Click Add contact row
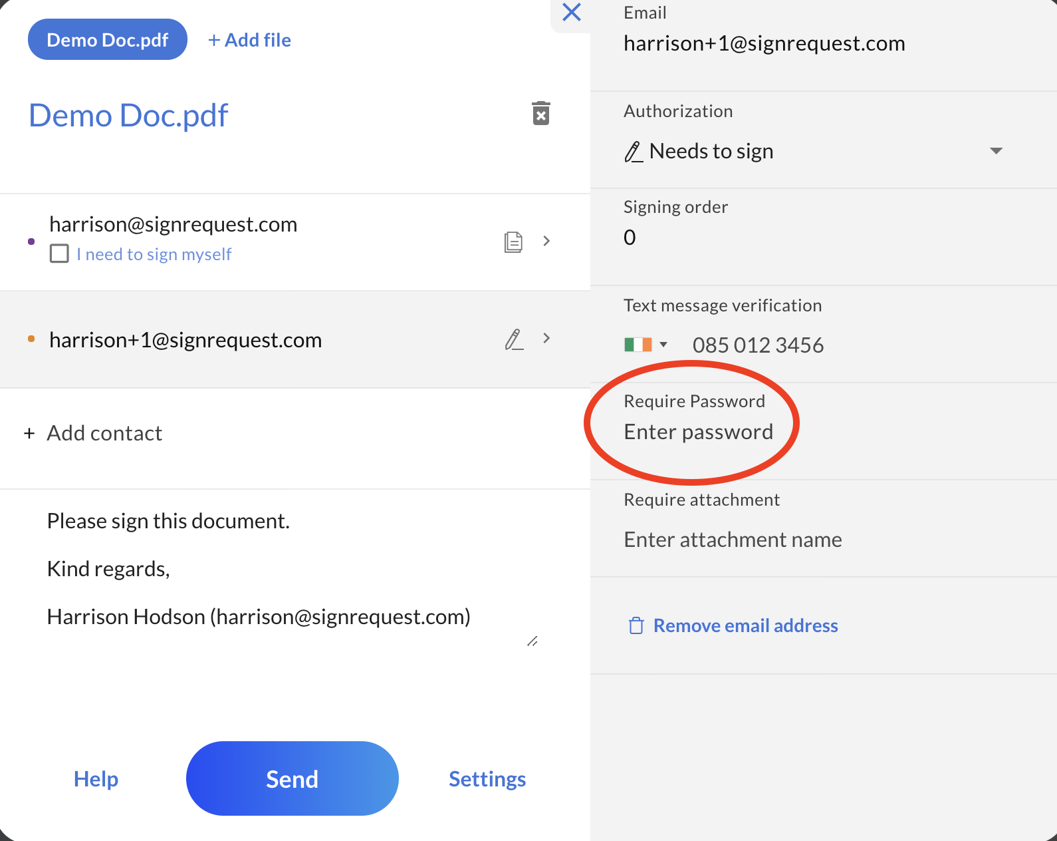The width and height of the screenshot is (1057, 841). point(295,439)
